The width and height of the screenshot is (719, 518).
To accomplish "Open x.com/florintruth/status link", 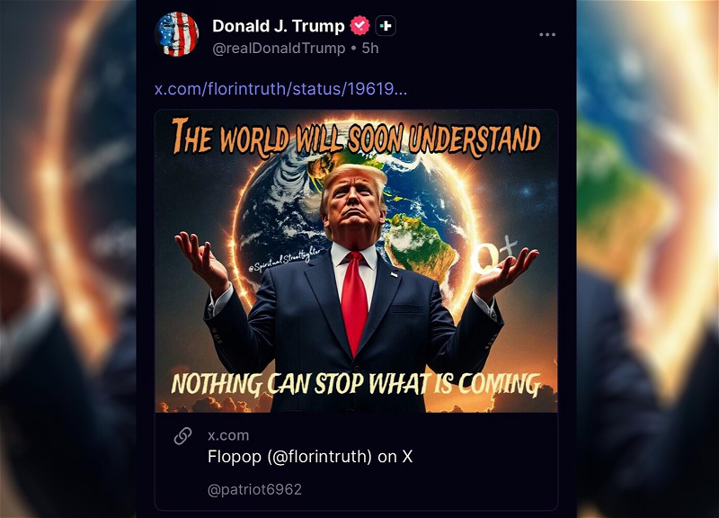I will [280, 88].
